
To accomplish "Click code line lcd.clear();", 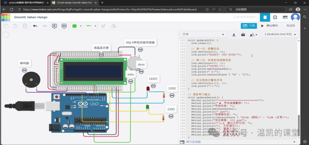I will pos(201,43).
